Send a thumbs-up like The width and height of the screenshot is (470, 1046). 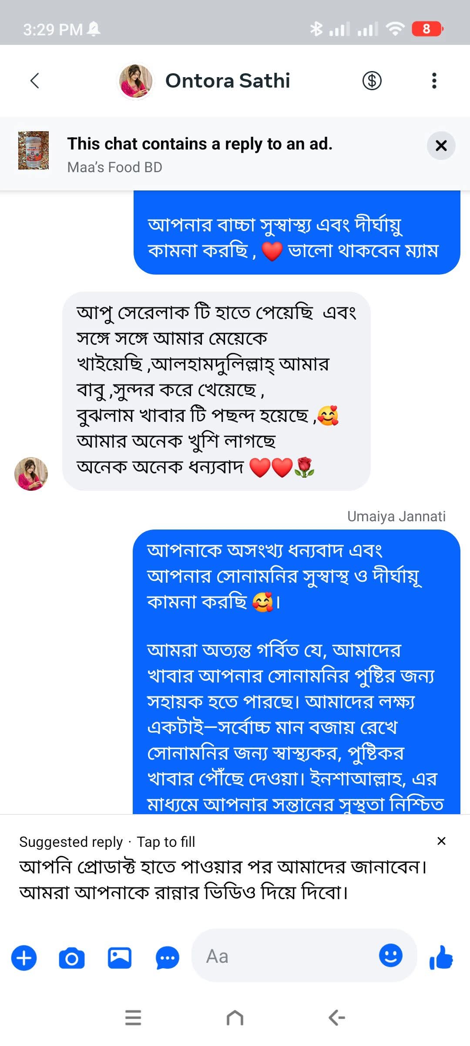(441, 957)
